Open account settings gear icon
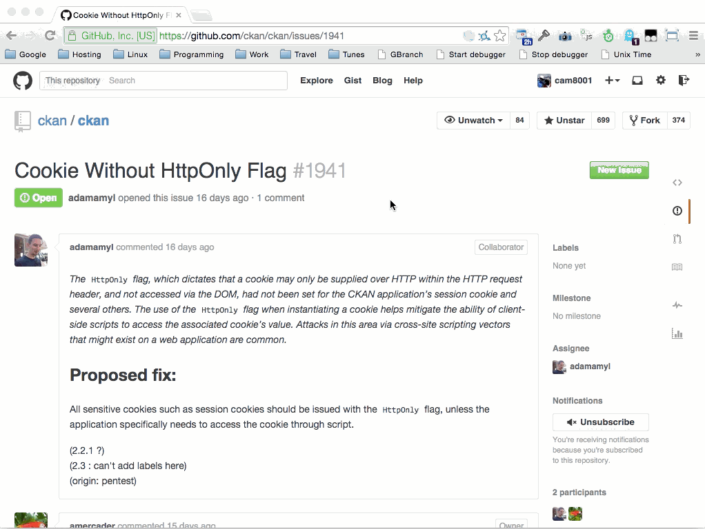This screenshot has height=529, width=705. tap(660, 81)
